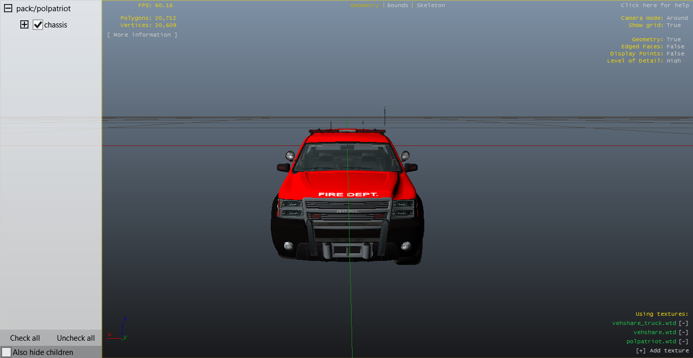
Task: Change the Level of Detail High setting
Action: pos(674,61)
